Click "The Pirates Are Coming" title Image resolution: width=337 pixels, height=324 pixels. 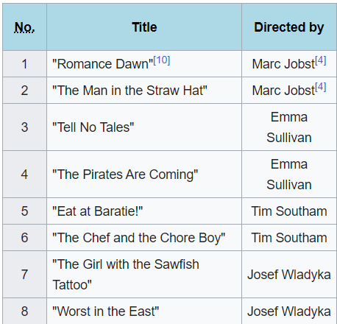click(125, 175)
